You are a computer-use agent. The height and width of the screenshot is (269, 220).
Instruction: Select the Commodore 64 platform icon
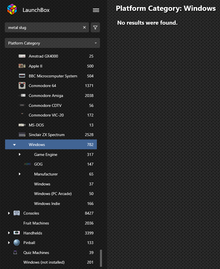(x=22, y=86)
